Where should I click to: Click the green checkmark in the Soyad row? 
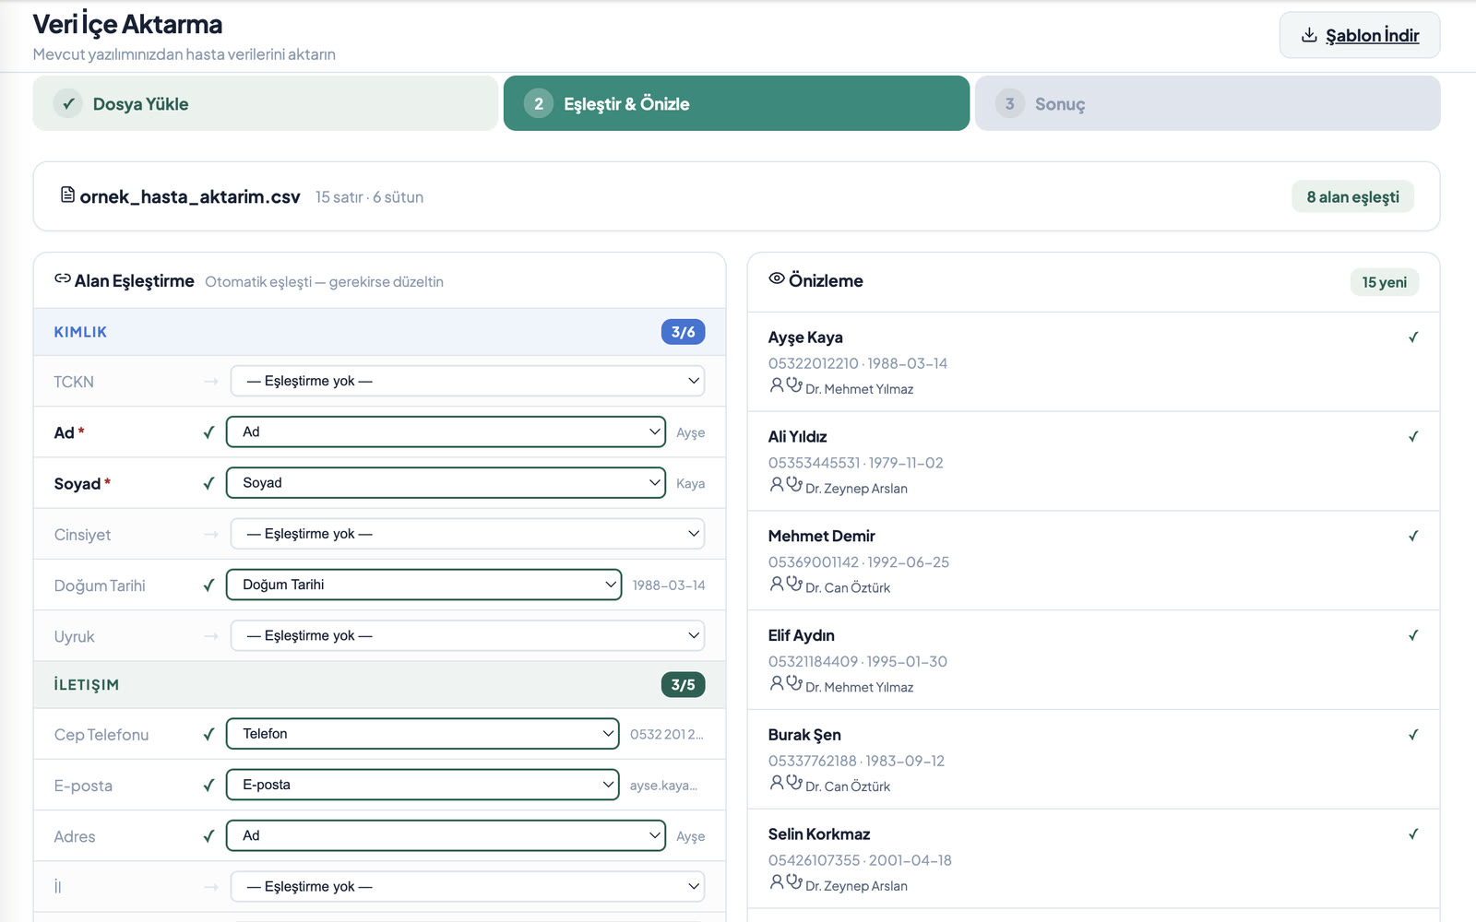point(208,483)
